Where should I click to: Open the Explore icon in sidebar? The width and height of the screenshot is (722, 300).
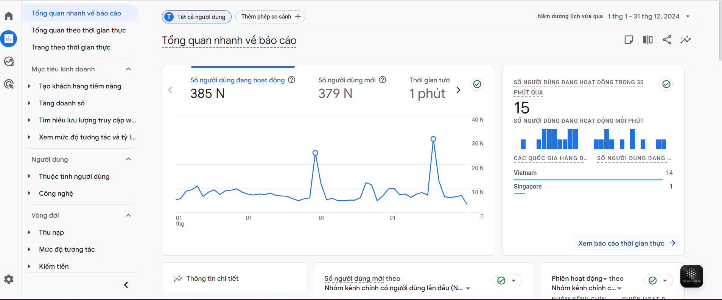point(9,61)
